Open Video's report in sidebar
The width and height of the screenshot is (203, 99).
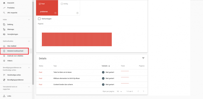(10, 61)
